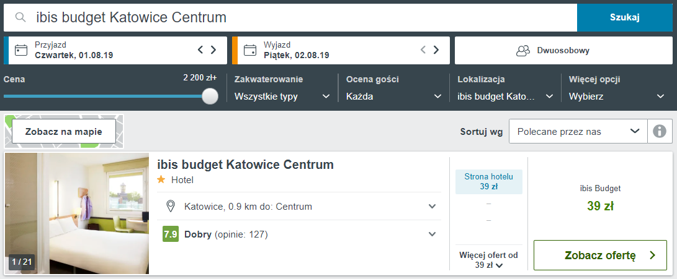Go to previous check-in date arrow
677x279 pixels.
pos(200,50)
